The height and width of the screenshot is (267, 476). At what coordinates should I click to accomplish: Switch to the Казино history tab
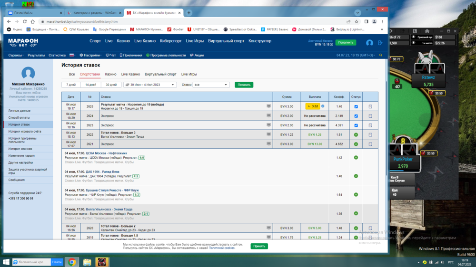(110, 75)
